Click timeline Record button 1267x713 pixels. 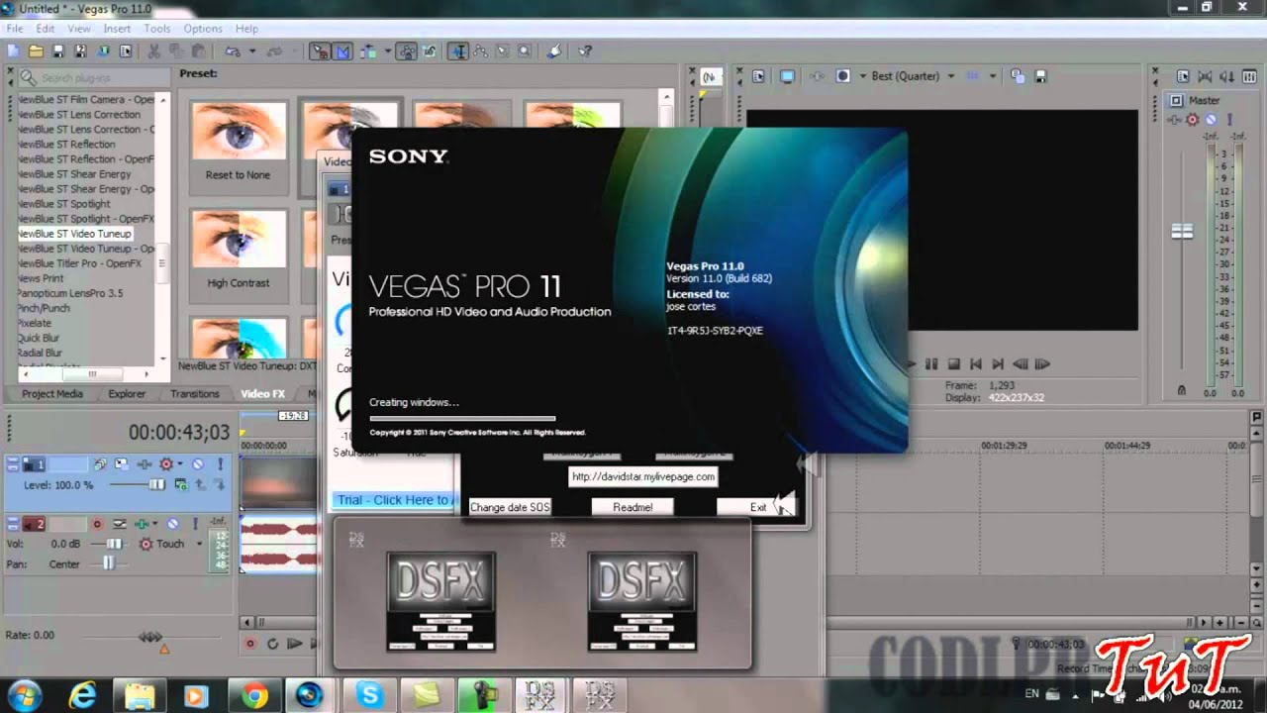tap(250, 644)
